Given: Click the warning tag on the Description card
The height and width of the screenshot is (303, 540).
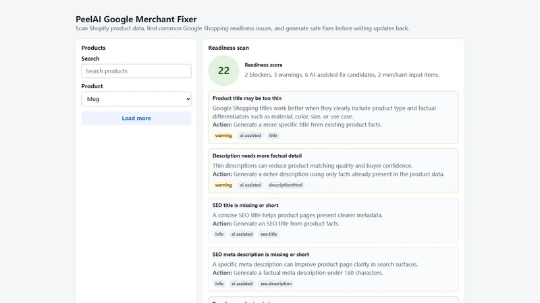Looking at the screenshot, I should pos(223,184).
